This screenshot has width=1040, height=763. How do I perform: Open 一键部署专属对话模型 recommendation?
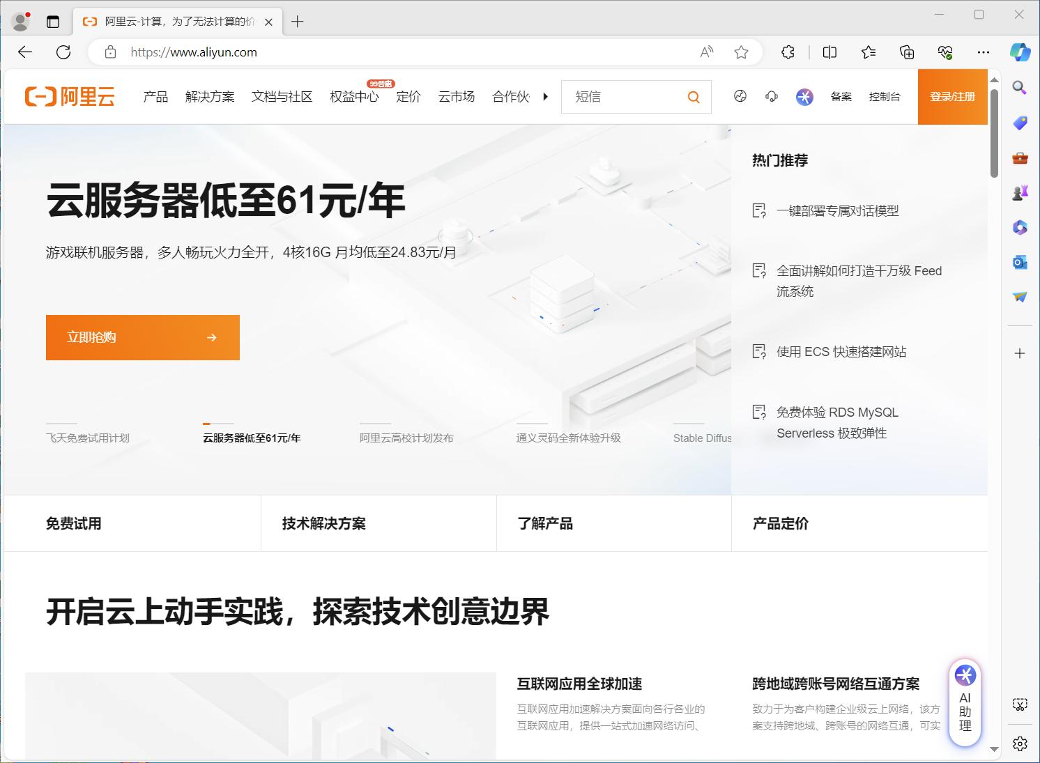coord(838,210)
